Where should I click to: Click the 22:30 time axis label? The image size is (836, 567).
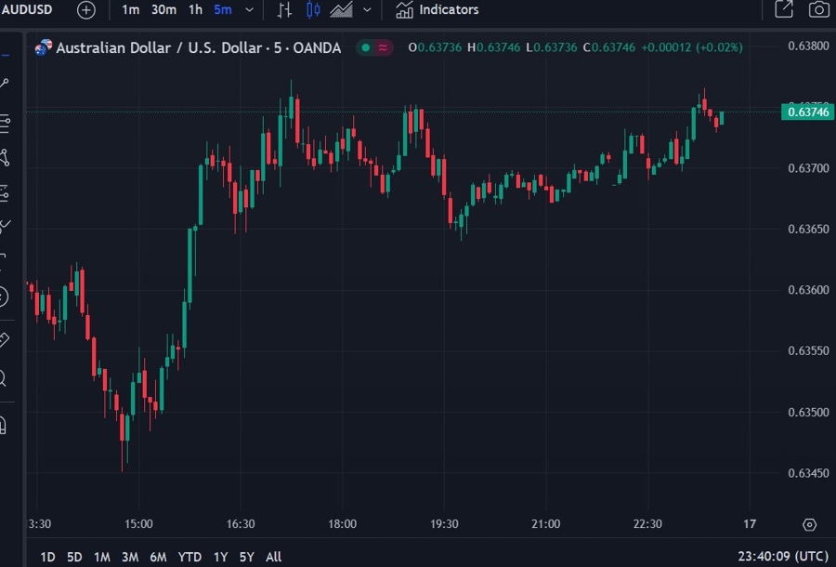coord(647,524)
